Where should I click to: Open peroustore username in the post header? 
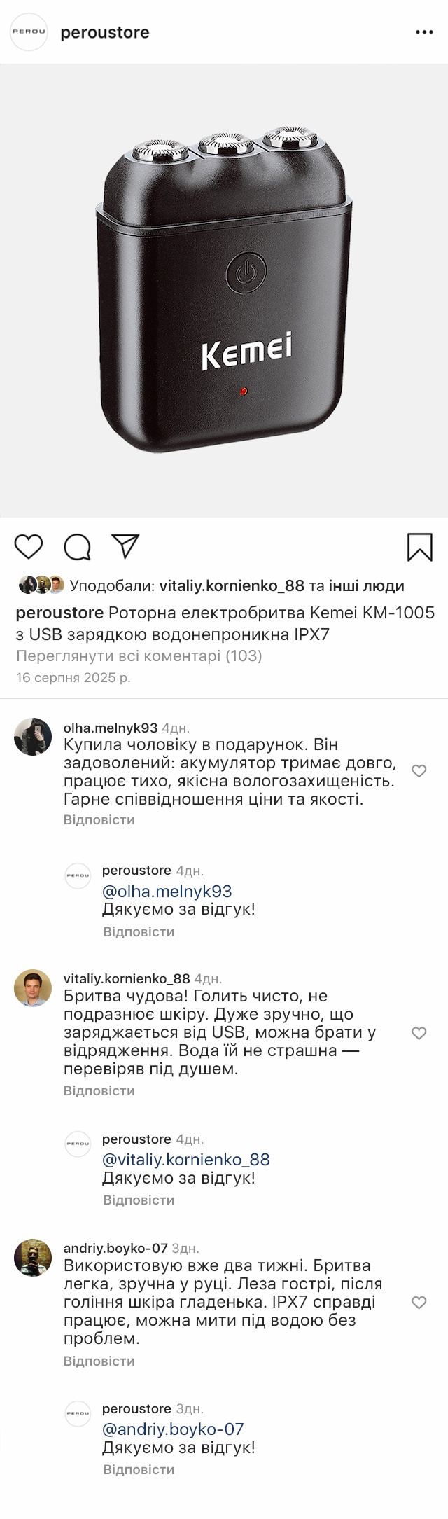click(105, 32)
